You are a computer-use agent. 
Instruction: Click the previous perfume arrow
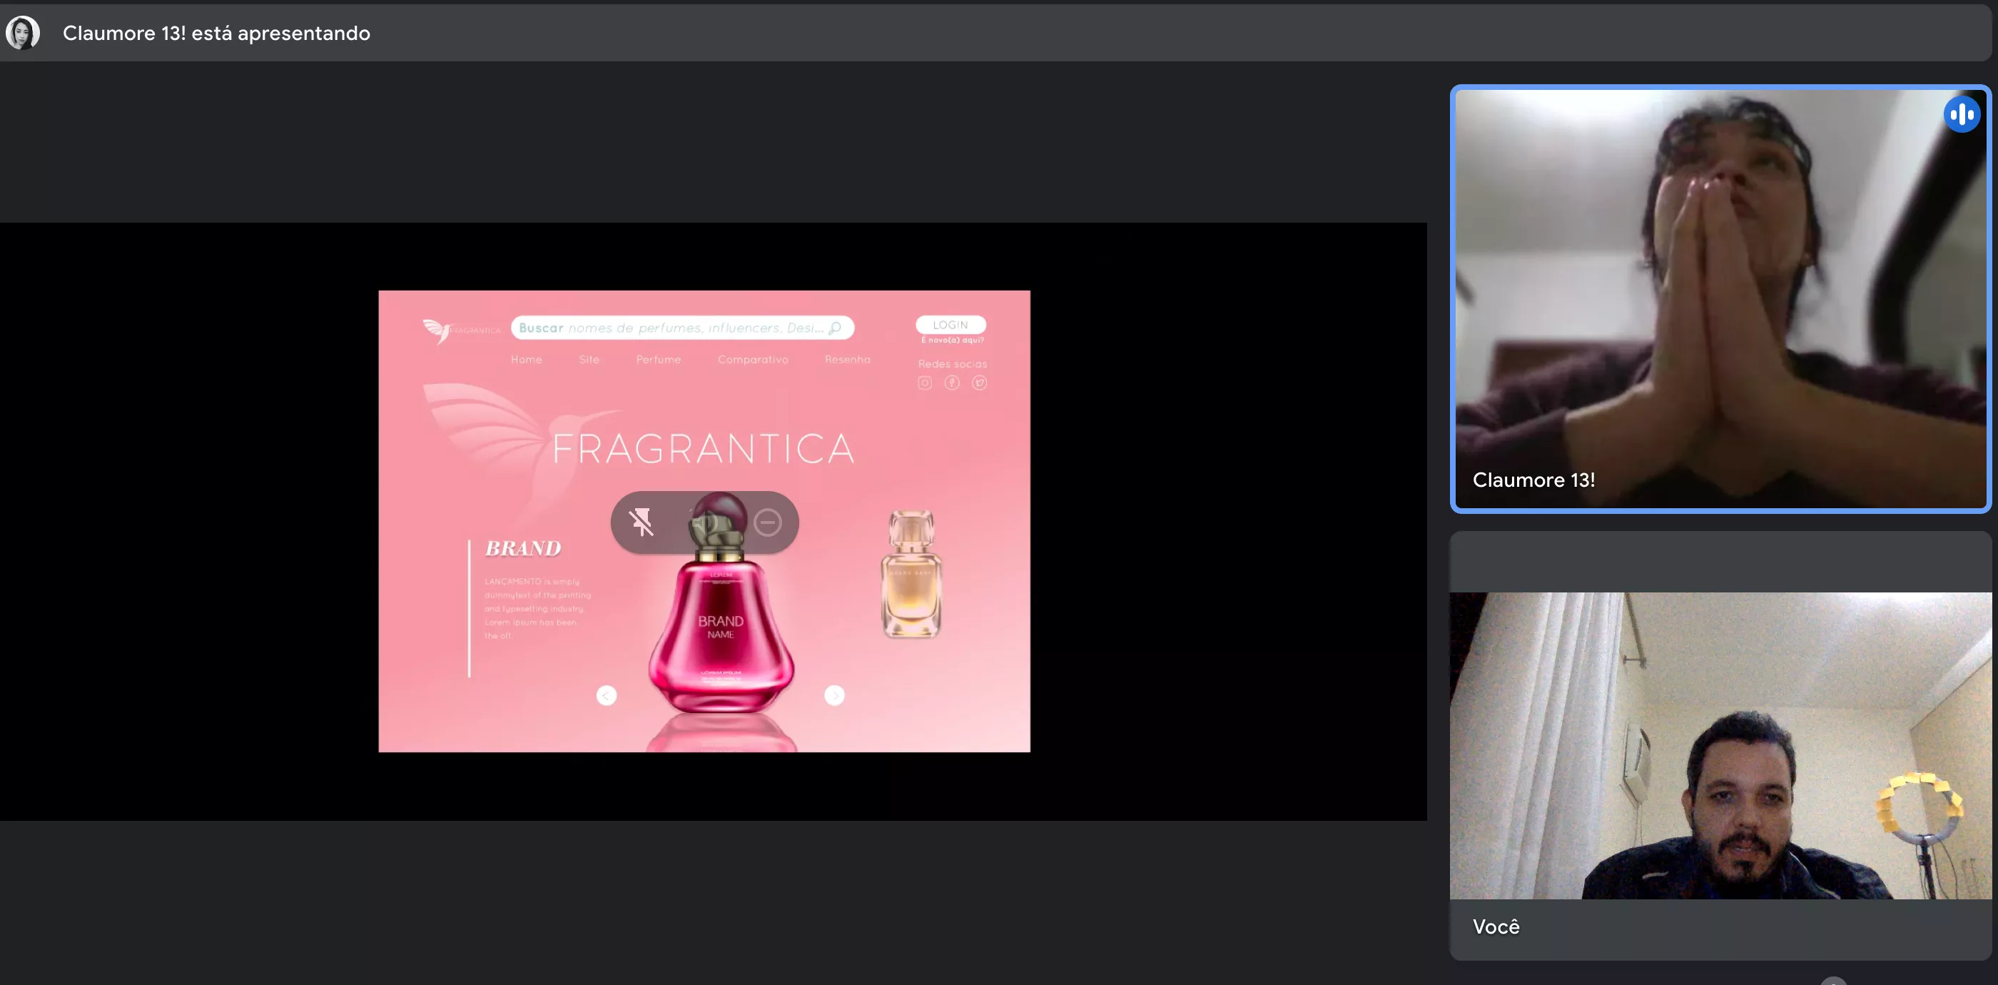607,696
